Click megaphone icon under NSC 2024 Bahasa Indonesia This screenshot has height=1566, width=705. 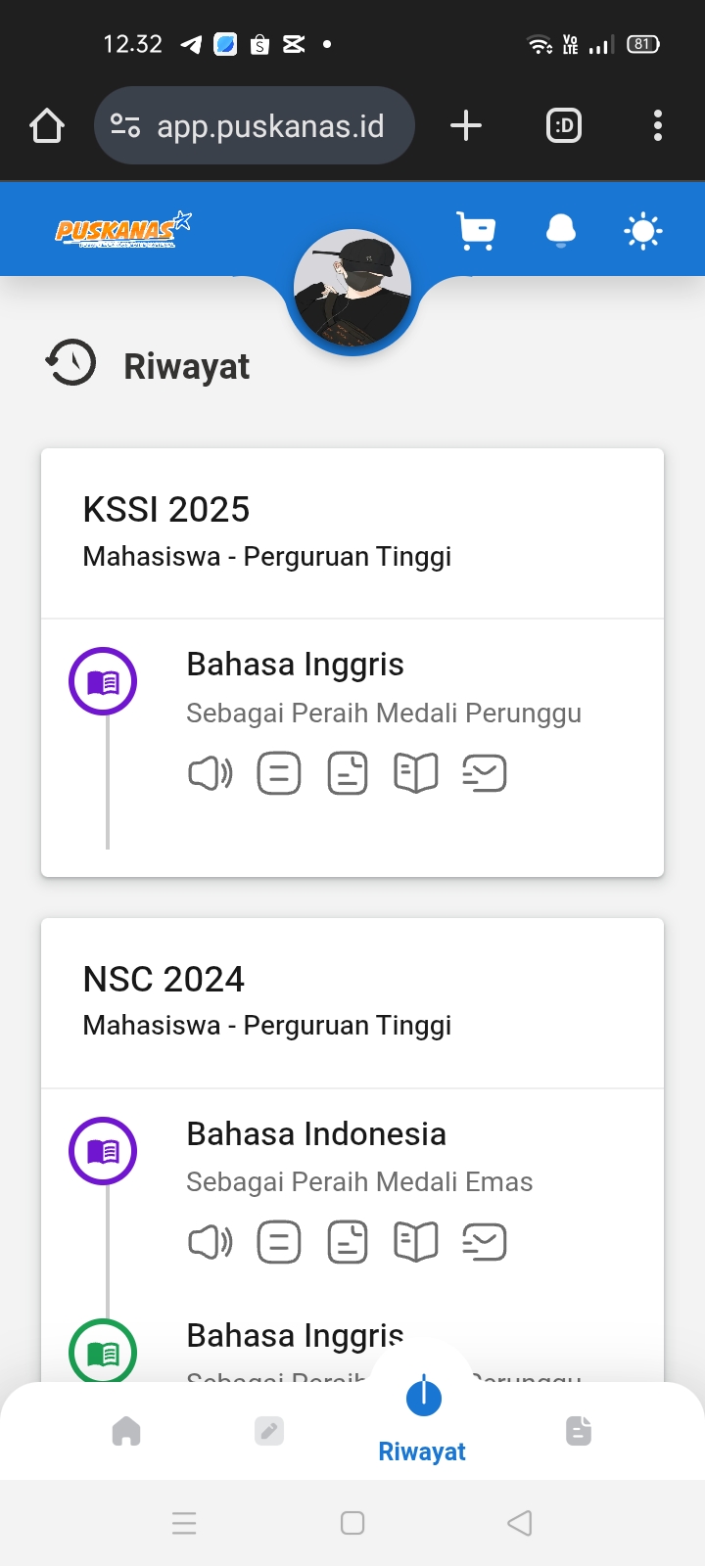[210, 1242]
